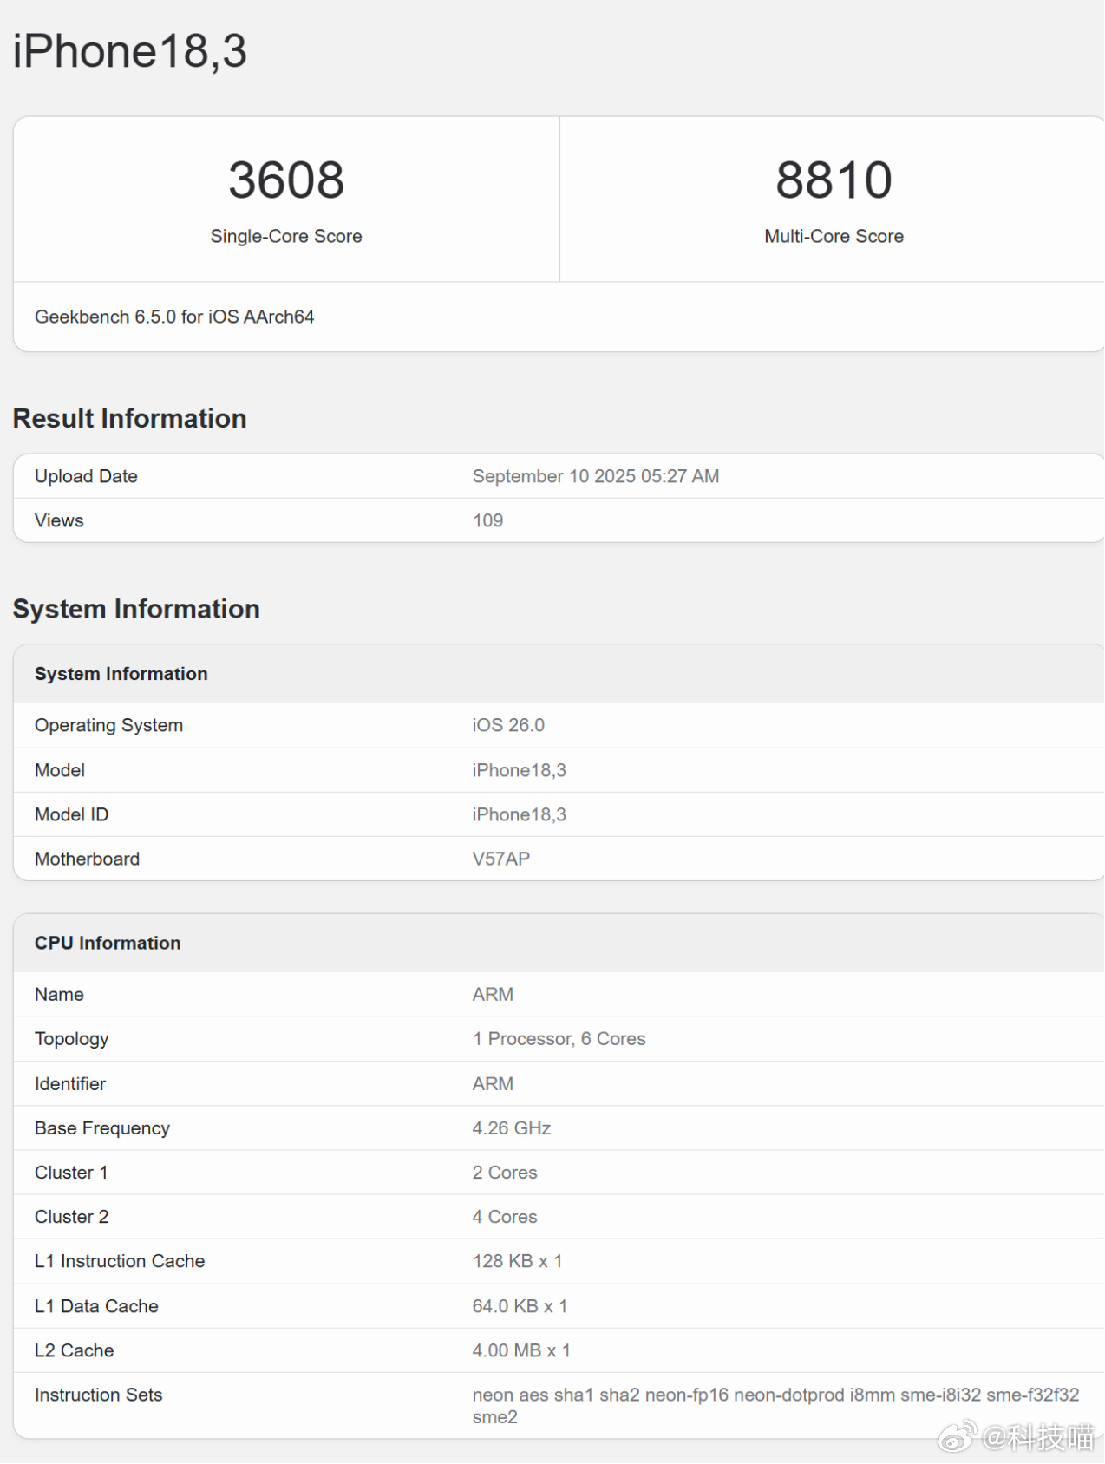Image resolution: width=1105 pixels, height=1464 pixels.
Task: Click the 4.00 MB x 1 value
Action: click(x=521, y=1350)
